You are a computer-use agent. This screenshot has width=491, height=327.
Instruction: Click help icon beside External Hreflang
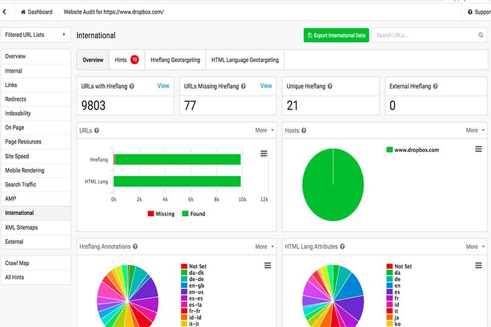(435, 86)
